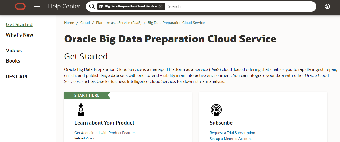Click the Learn about Your Product icon
Image resolution: width=340 pixels, height=142 pixels.
pos(81,110)
